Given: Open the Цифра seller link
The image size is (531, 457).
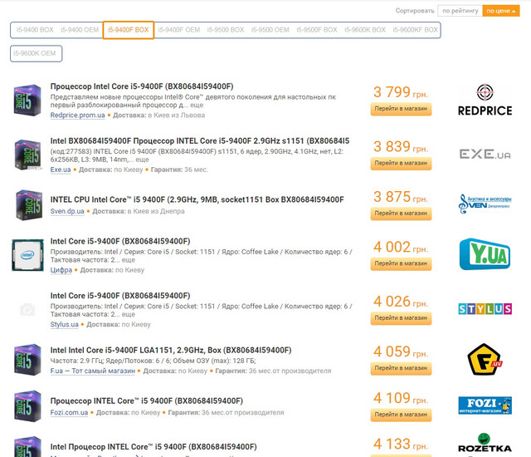Looking at the screenshot, I should tap(61, 270).
